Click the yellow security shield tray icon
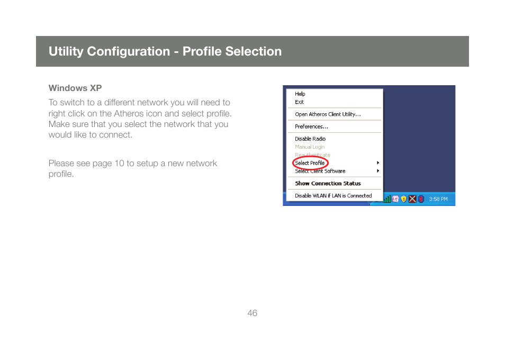This screenshot has height=352, width=505. (403, 199)
